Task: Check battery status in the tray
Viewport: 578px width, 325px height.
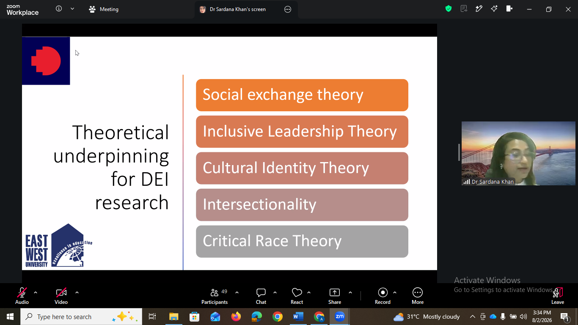Action: click(513, 317)
